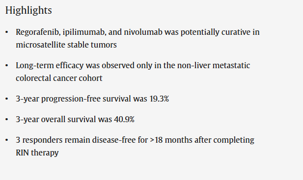Click the bullet before 3 responders
Screen dimensions: 303x180
pos(7,140)
